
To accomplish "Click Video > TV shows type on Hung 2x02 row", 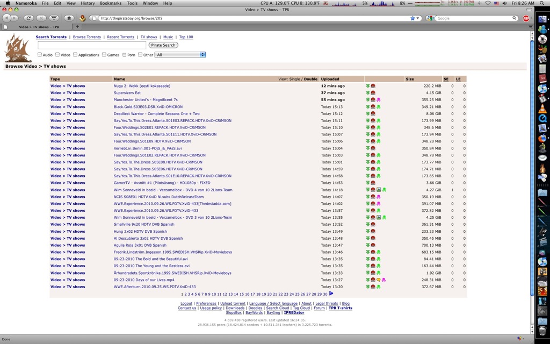I will (68, 231).
